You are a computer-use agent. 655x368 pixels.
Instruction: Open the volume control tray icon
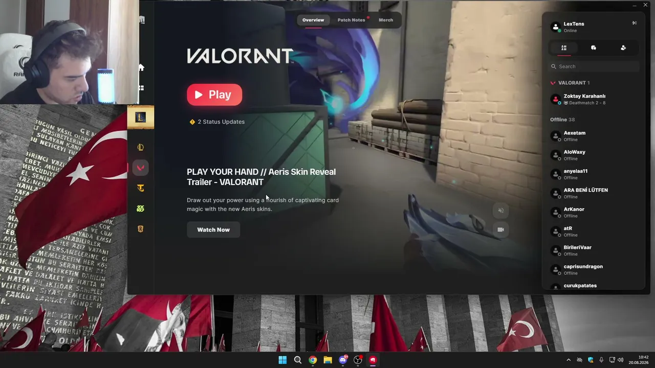(621, 360)
